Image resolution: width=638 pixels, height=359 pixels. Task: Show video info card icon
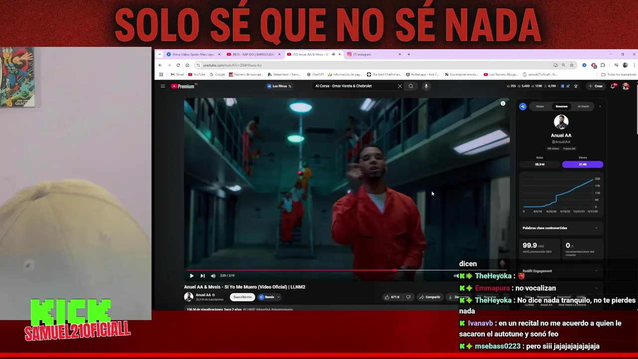click(x=503, y=103)
